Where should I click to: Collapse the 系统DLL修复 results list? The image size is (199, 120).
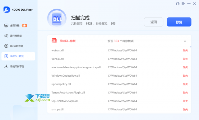(185, 41)
